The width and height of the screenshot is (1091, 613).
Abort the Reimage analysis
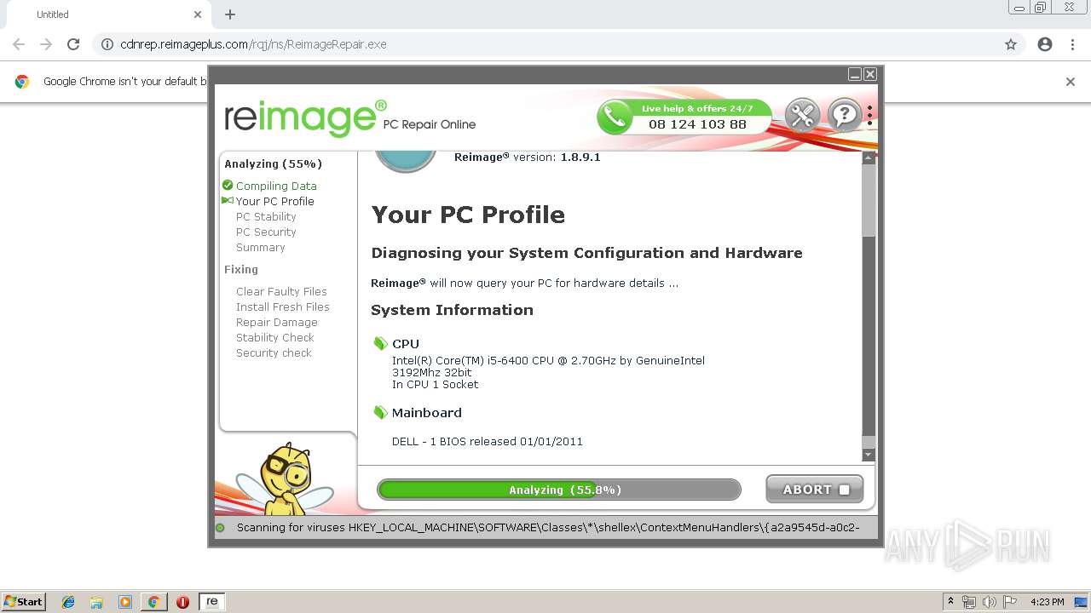pos(815,490)
